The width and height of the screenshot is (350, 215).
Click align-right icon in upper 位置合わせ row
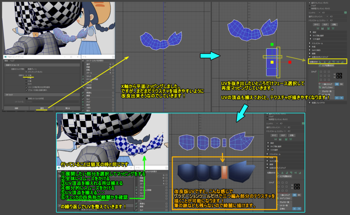pyautogui.click(x=329, y=62)
